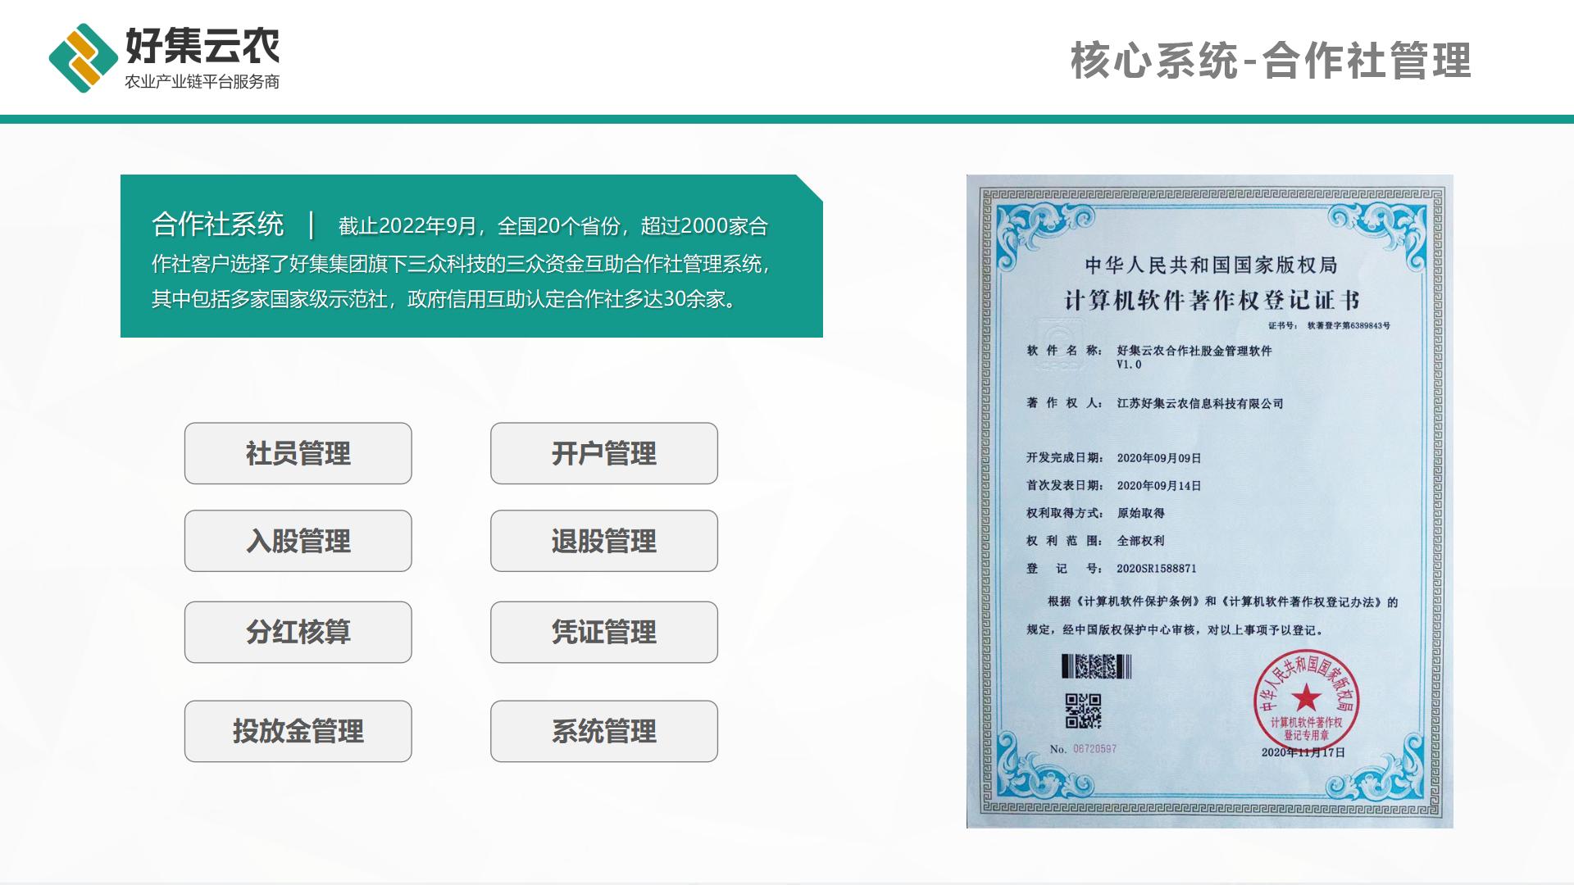The image size is (1574, 885).
Task: Click the certificate title 计算机软件著作权登记证书
Action: [x=1212, y=300]
